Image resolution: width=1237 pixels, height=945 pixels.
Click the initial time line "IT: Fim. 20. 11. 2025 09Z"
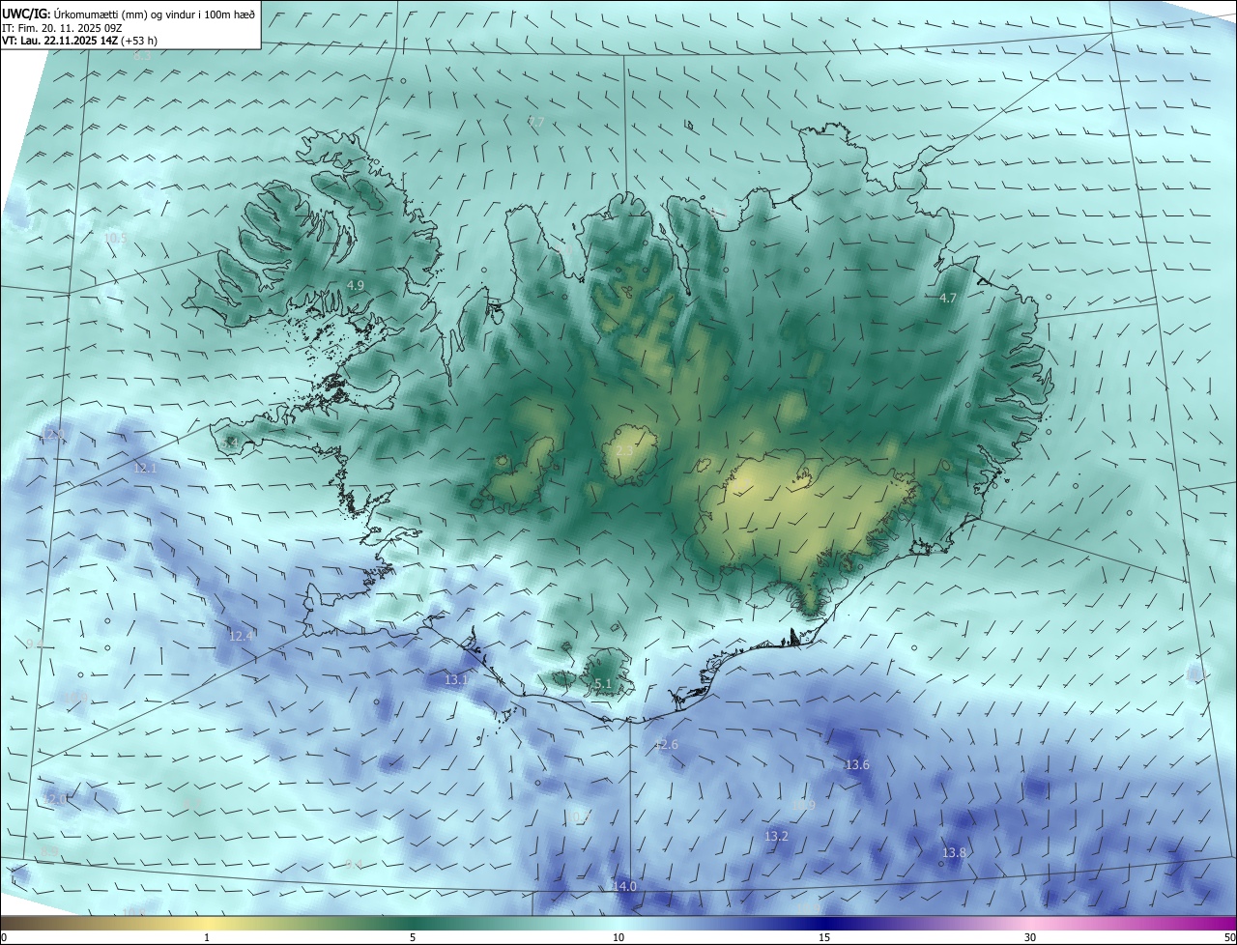62,28
